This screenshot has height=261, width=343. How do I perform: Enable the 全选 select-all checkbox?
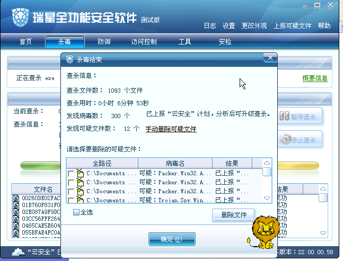click(76, 212)
